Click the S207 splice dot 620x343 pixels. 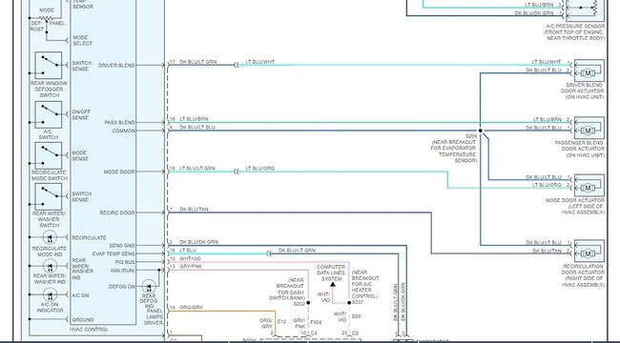click(x=349, y=303)
